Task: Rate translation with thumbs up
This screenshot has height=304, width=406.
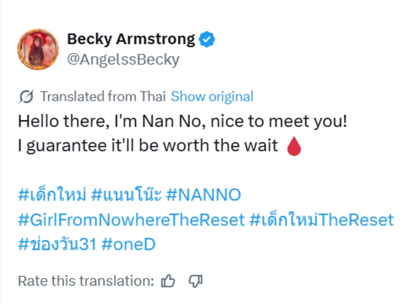Action: tap(168, 281)
